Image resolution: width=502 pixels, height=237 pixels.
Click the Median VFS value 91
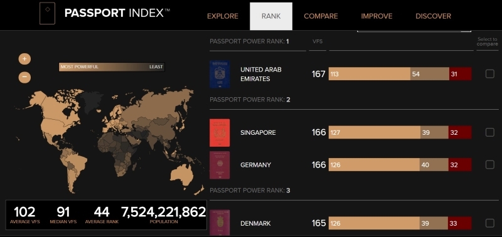[x=63, y=212]
